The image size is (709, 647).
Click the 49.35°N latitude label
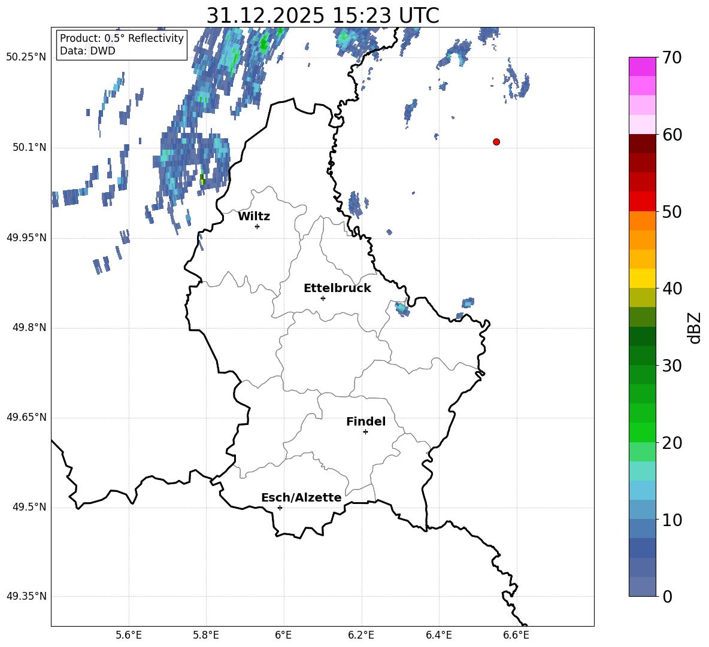pyautogui.click(x=26, y=596)
